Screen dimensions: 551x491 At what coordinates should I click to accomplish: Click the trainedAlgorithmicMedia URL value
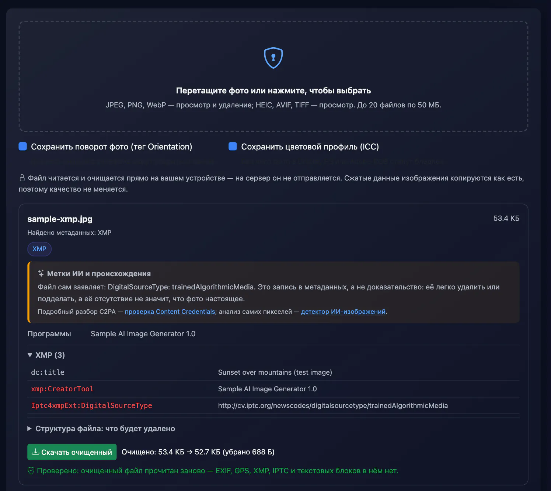333,405
